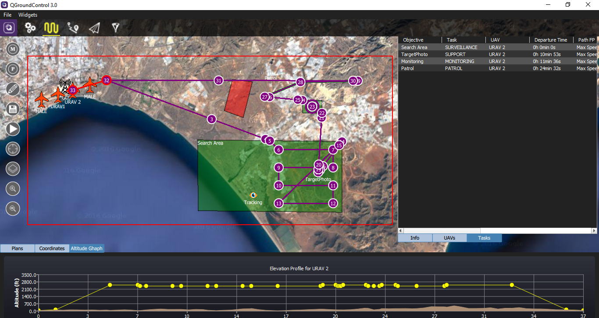This screenshot has height=318, width=599.
Task: Sort by the Departure Time column header
Action: pos(550,40)
